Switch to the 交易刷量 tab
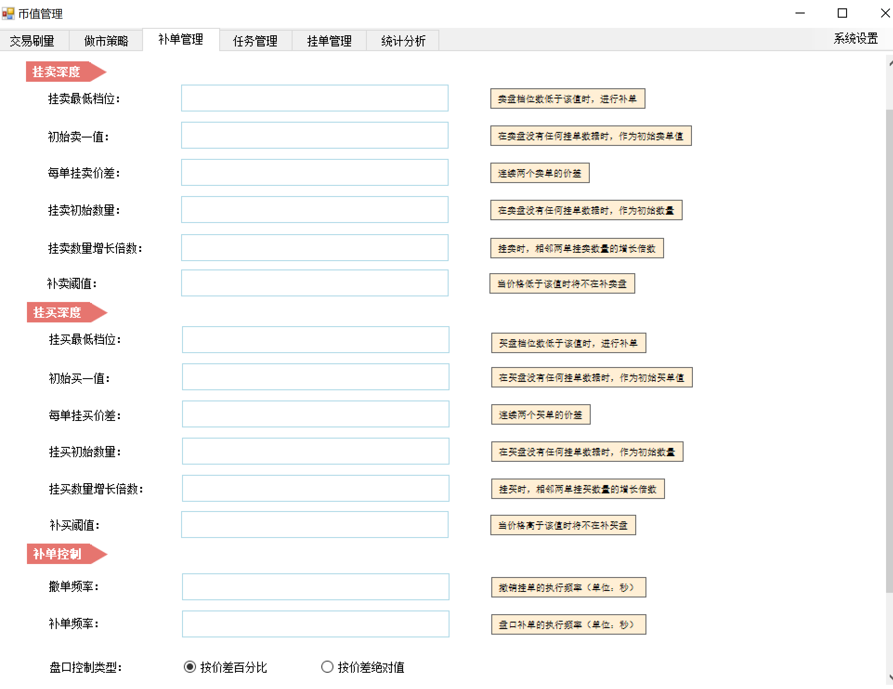The height and width of the screenshot is (689, 893). [x=33, y=41]
